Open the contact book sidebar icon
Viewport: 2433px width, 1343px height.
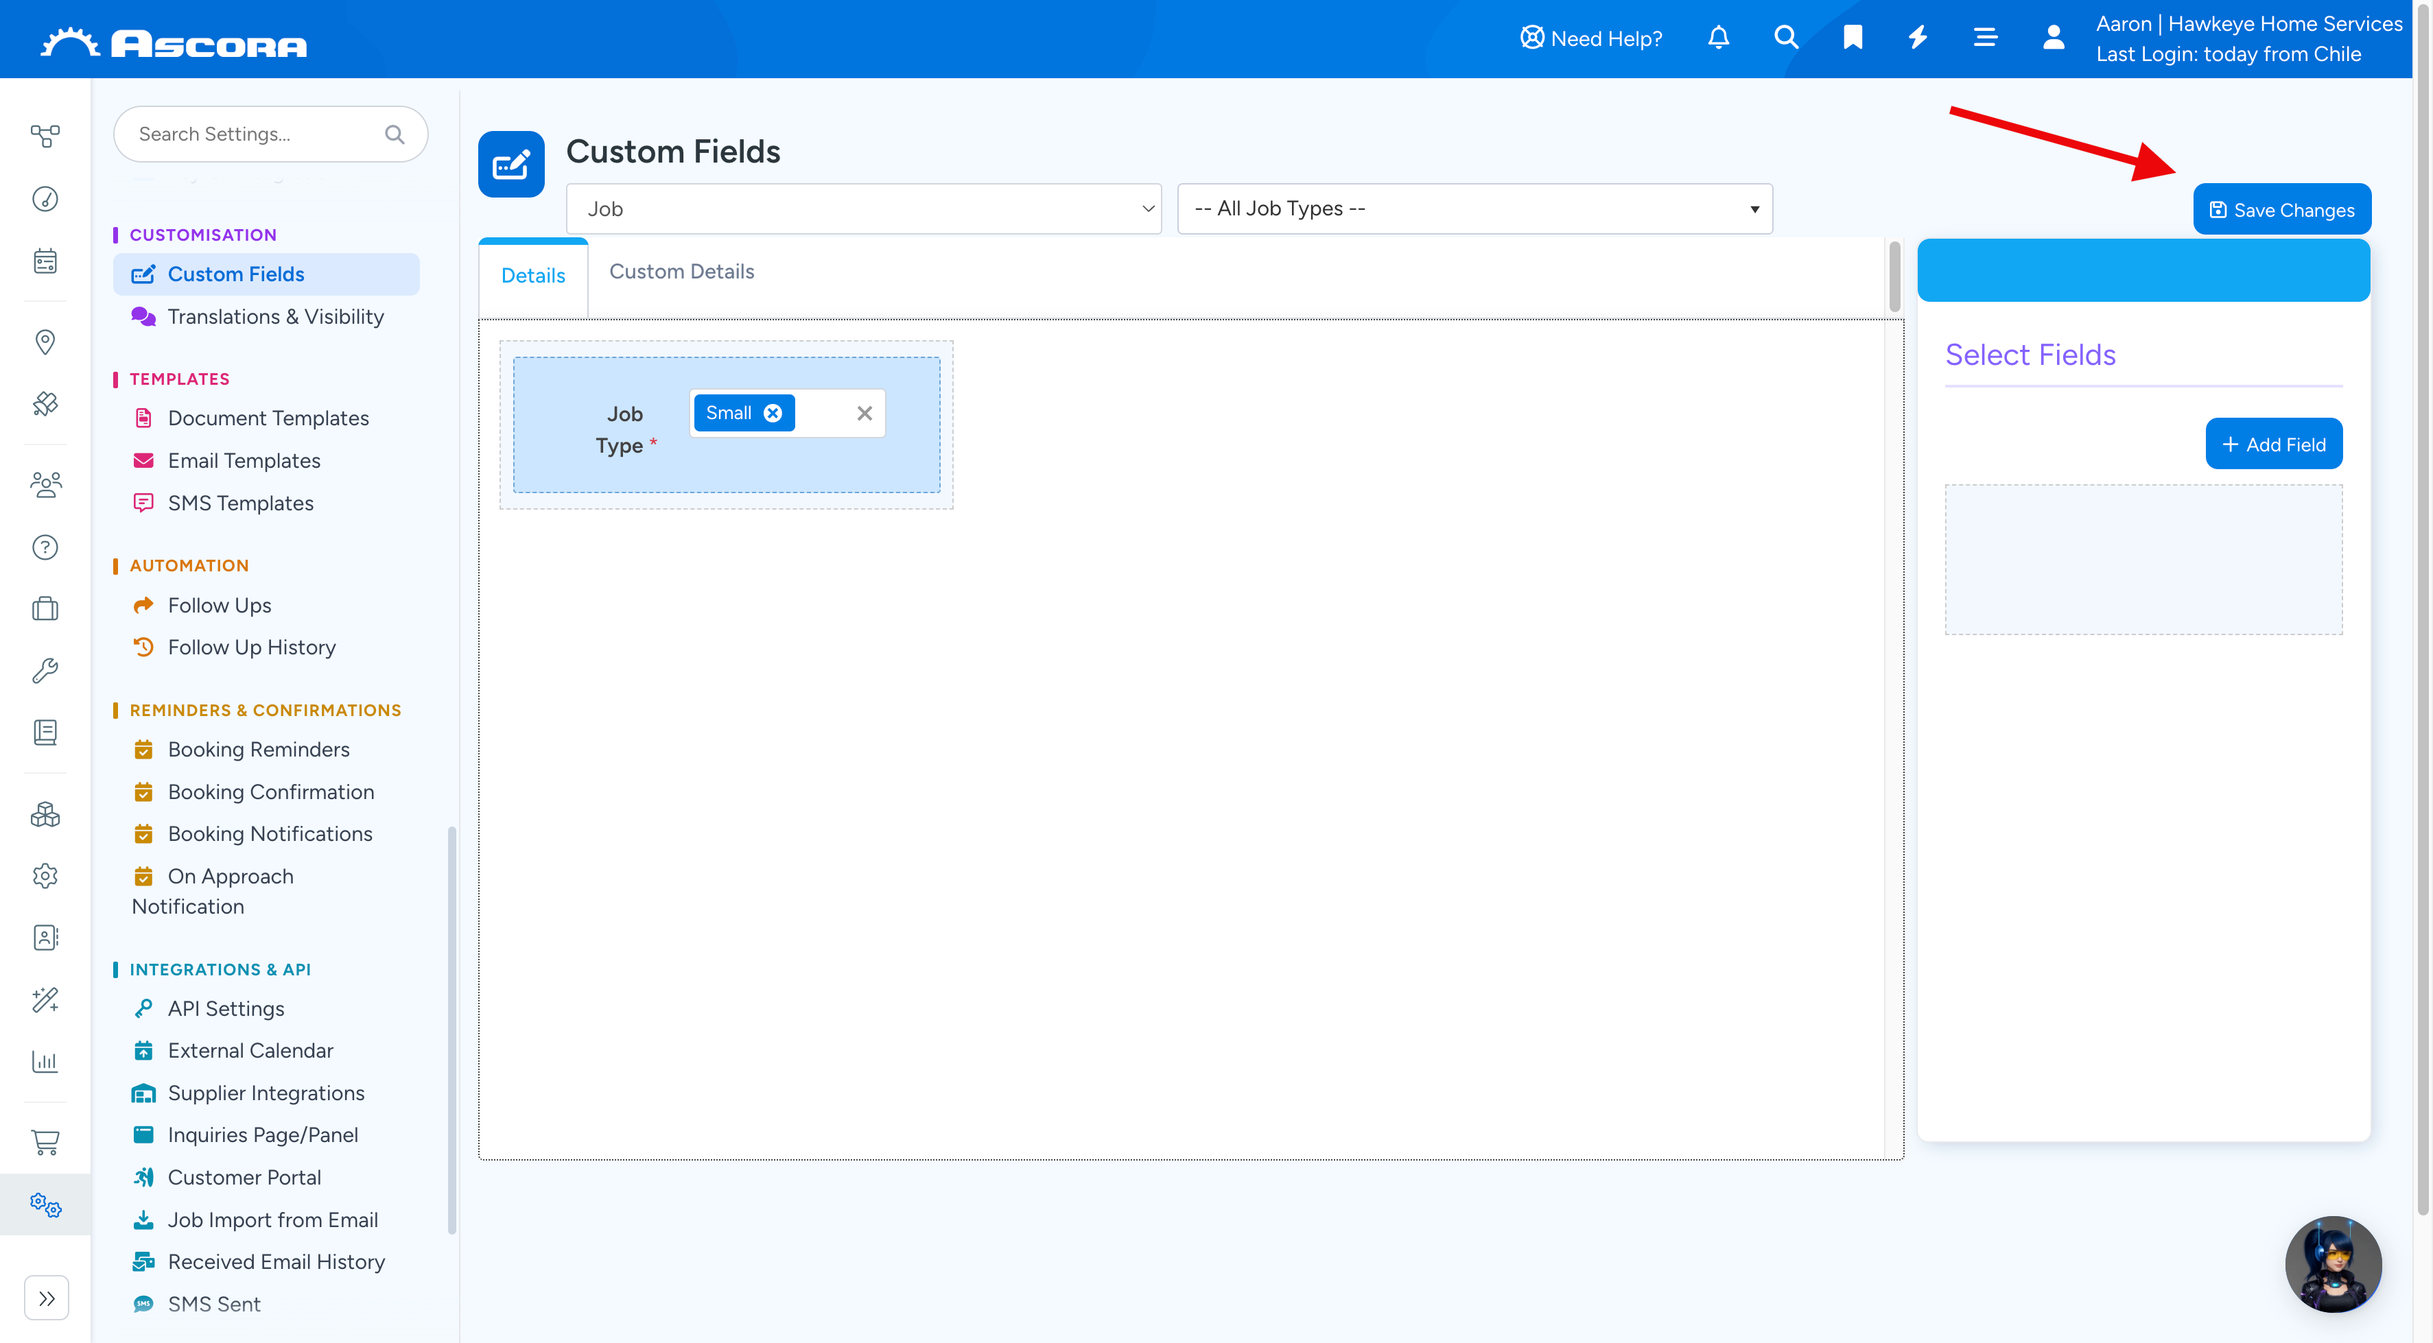[x=45, y=938]
